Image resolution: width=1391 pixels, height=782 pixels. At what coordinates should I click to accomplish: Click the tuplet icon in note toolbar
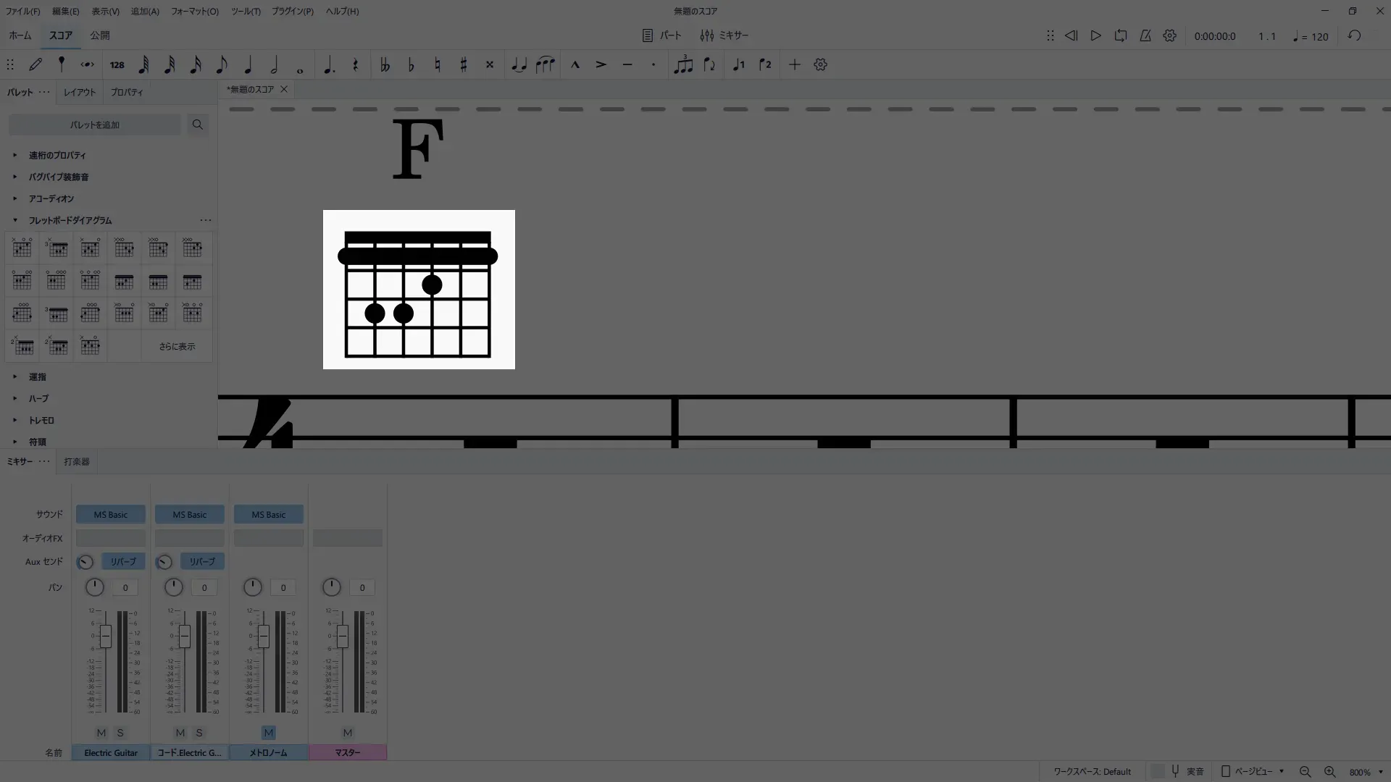(x=683, y=64)
